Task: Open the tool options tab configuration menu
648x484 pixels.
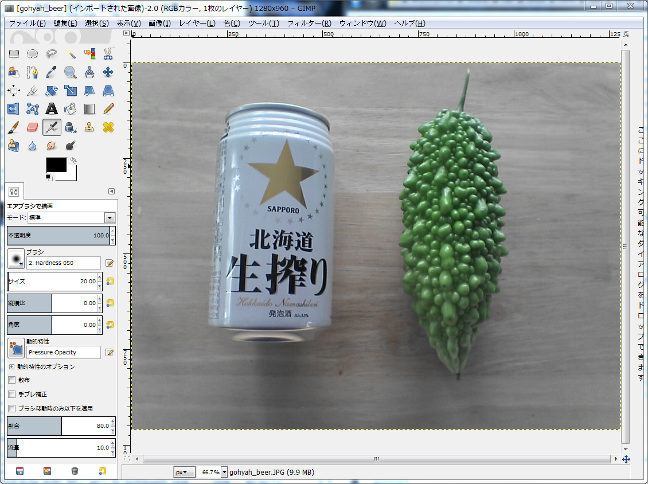Action: [111, 192]
